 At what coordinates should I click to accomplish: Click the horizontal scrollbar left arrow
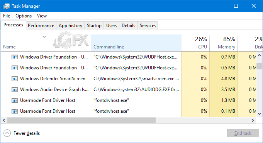4,120
